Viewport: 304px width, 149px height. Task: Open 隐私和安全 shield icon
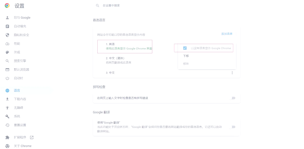[x=8, y=35]
